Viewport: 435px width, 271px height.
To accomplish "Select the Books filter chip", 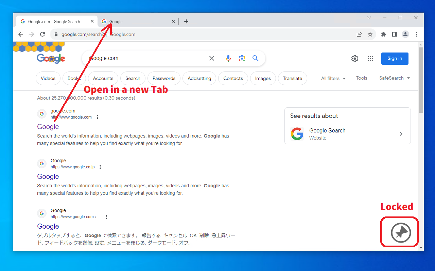I will [74, 78].
